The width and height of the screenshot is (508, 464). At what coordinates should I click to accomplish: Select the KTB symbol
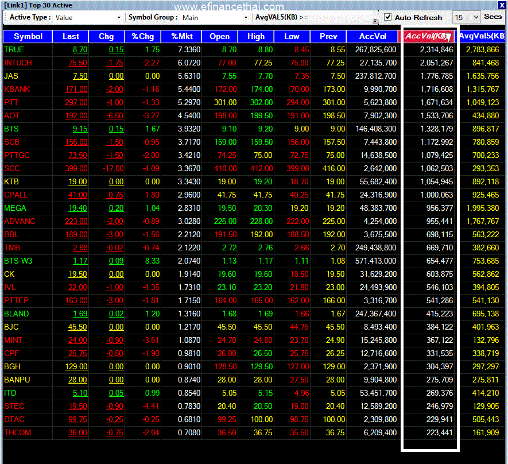tap(11, 182)
